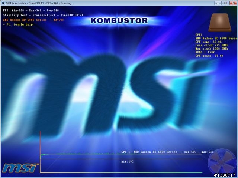Image resolution: width=238 pixels, height=178 pixels.
Task: Click the MSI Kombustor title bar app icon
Action: tap(3, 3)
